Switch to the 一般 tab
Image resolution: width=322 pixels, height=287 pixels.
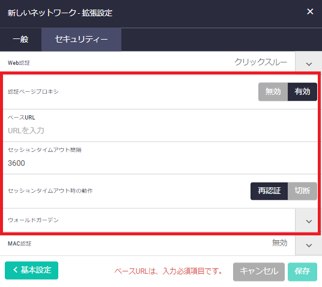point(20,40)
